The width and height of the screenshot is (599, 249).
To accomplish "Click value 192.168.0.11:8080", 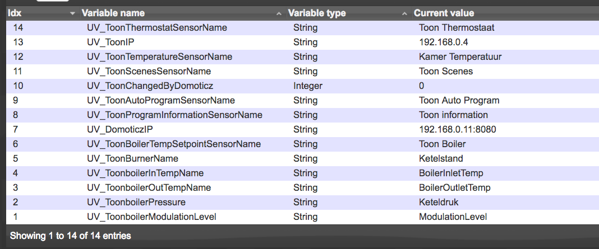I will click(x=458, y=130).
